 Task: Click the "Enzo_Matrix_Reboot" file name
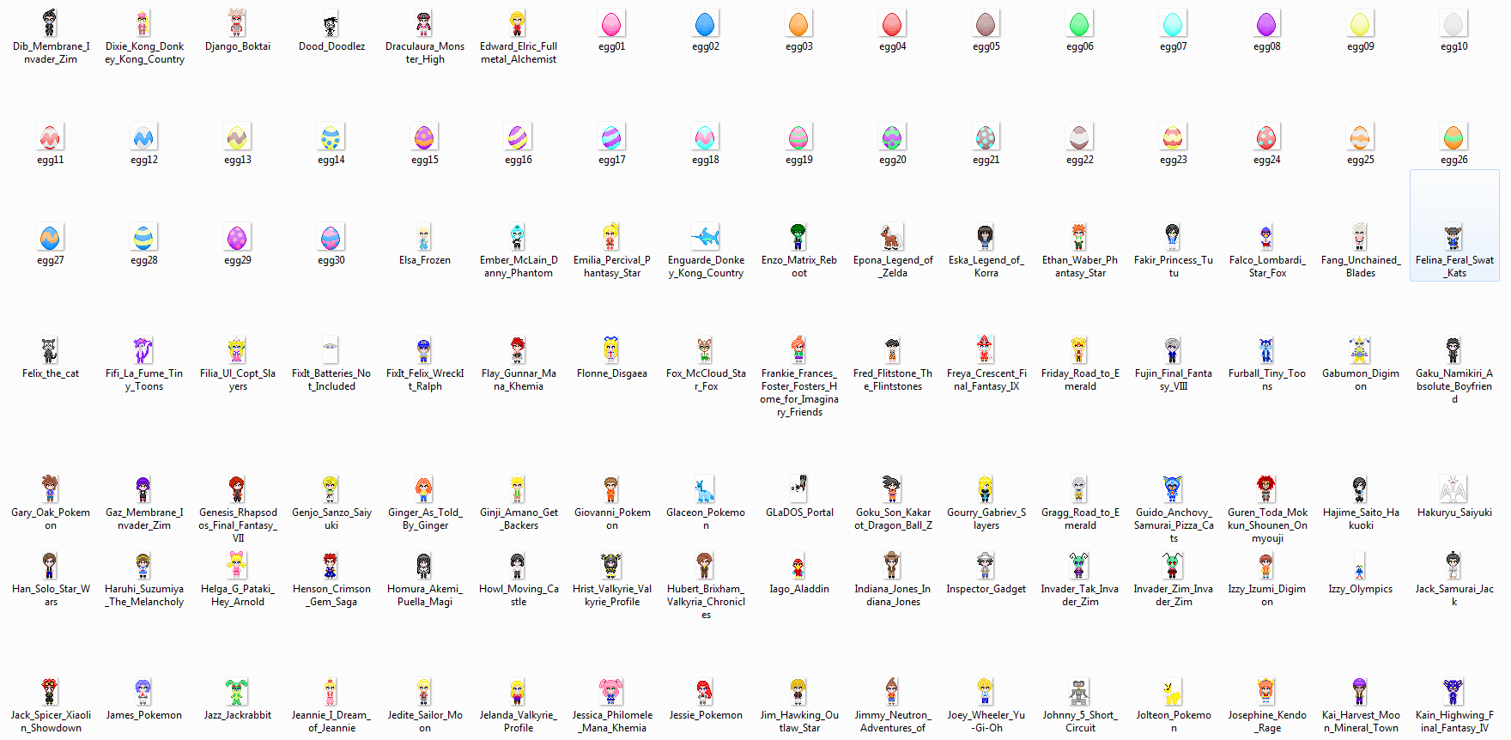[798, 266]
